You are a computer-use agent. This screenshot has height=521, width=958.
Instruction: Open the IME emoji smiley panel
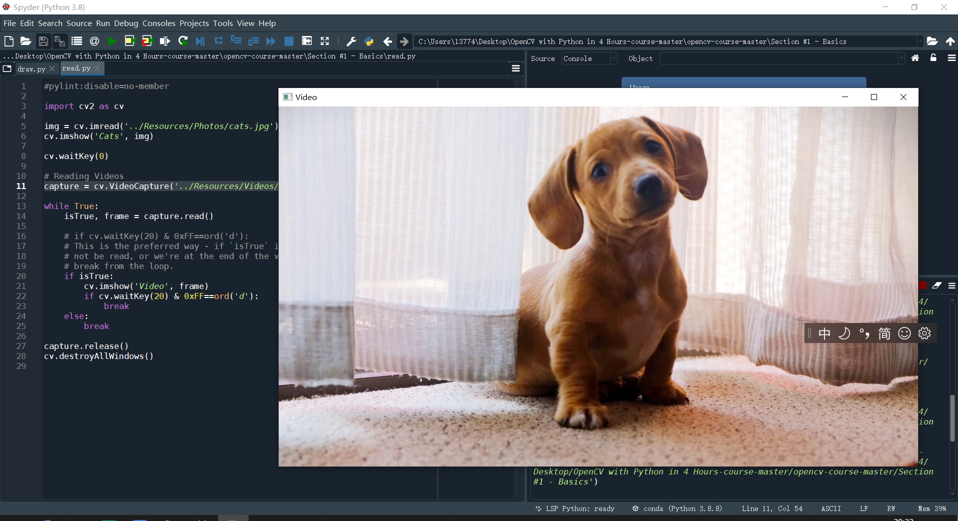[904, 333]
